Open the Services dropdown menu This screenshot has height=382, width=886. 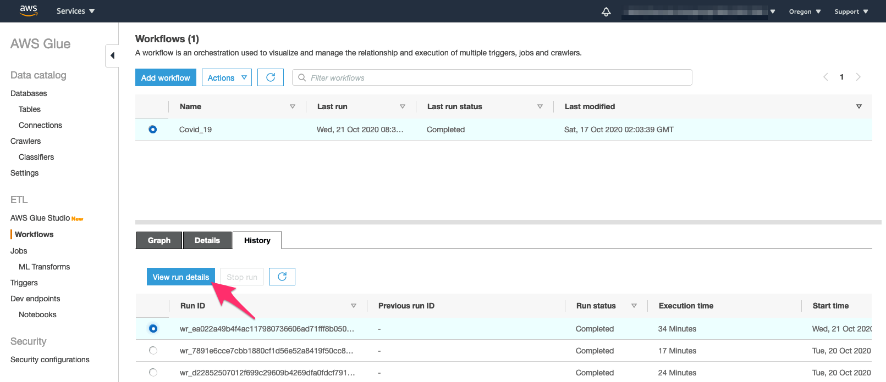pos(75,11)
